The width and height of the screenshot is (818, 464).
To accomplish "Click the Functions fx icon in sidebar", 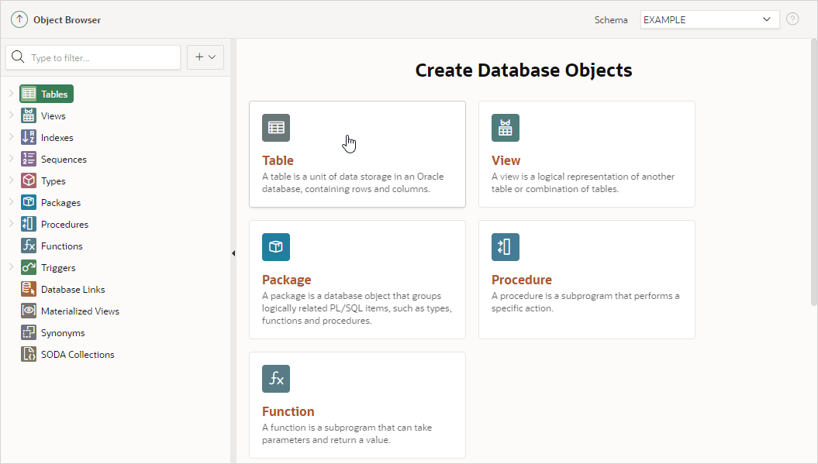I will coord(29,246).
